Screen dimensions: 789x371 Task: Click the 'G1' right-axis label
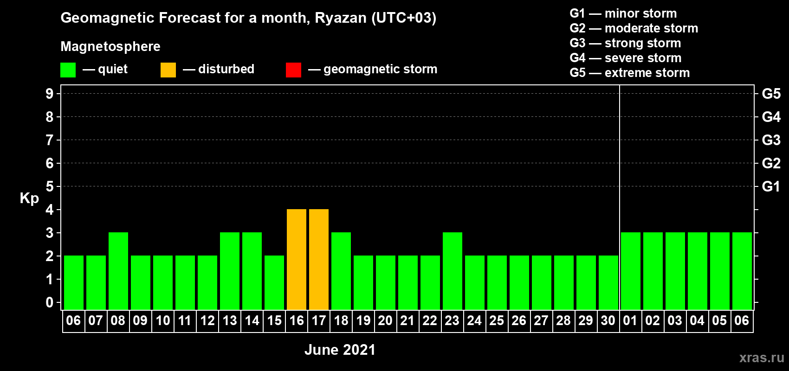pyautogui.click(x=771, y=186)
